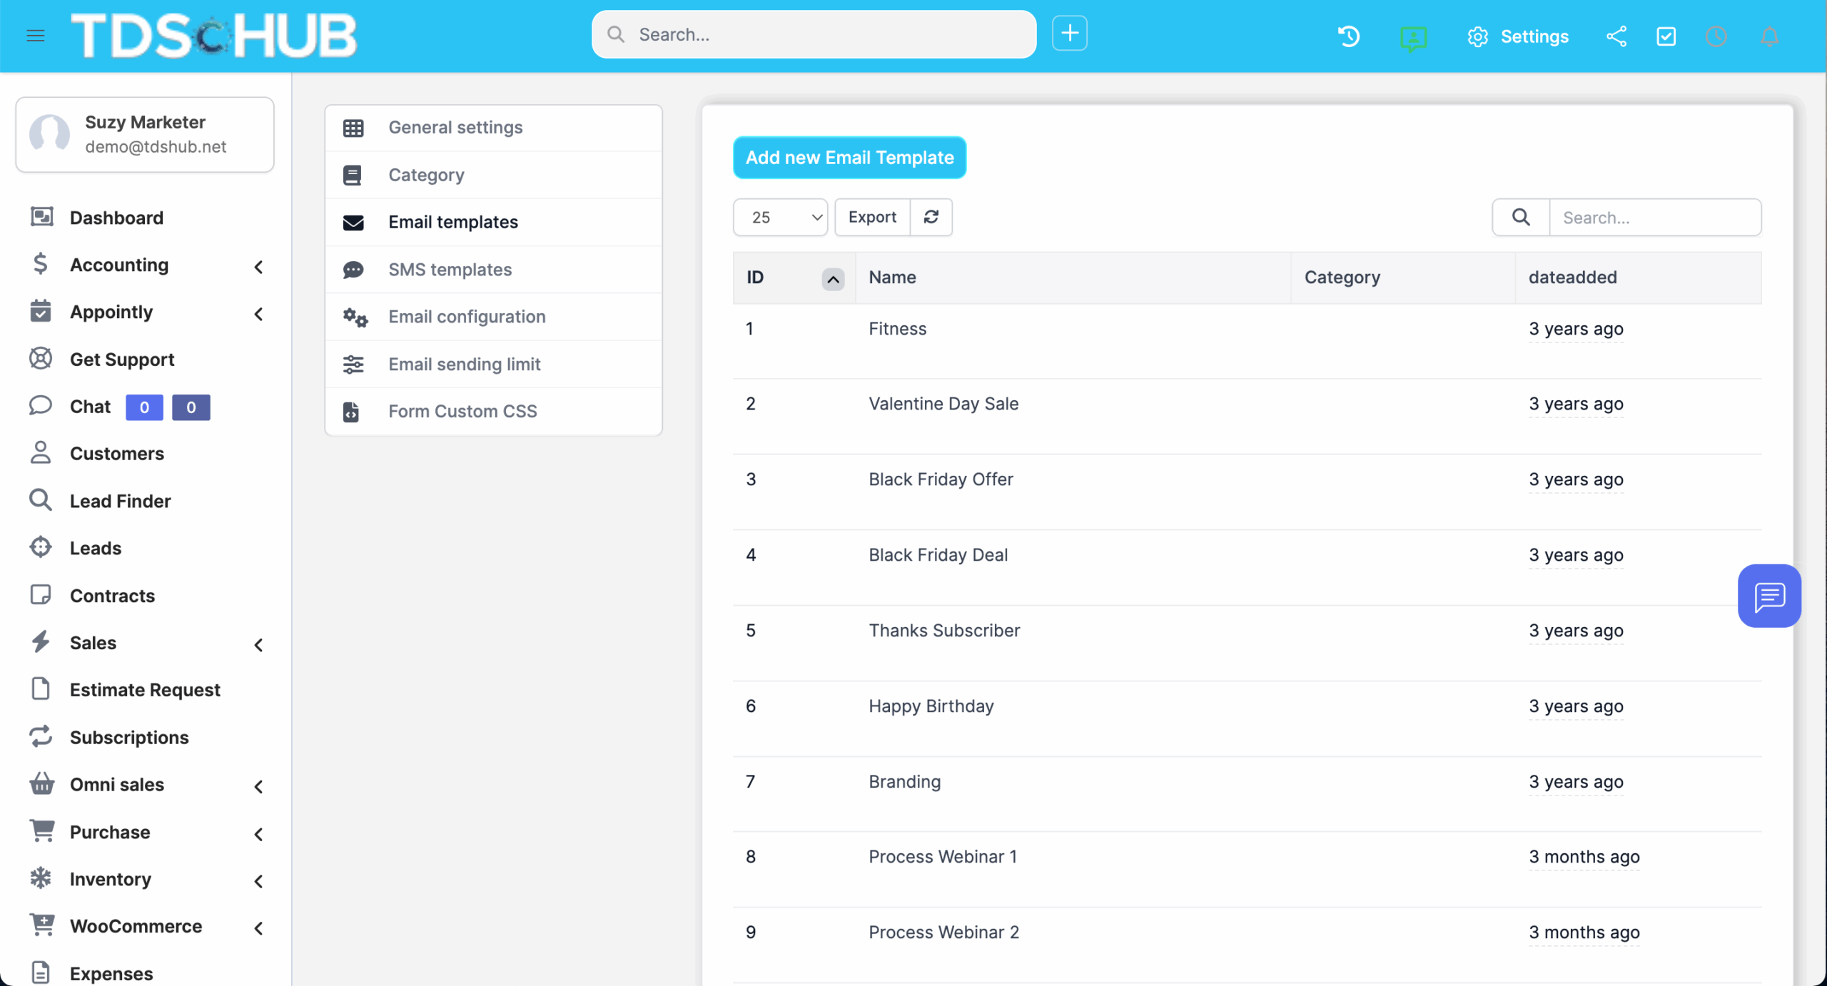Open SMS templates settings tab
This screenshot has height=986, width=1827.
coord(450,270)
